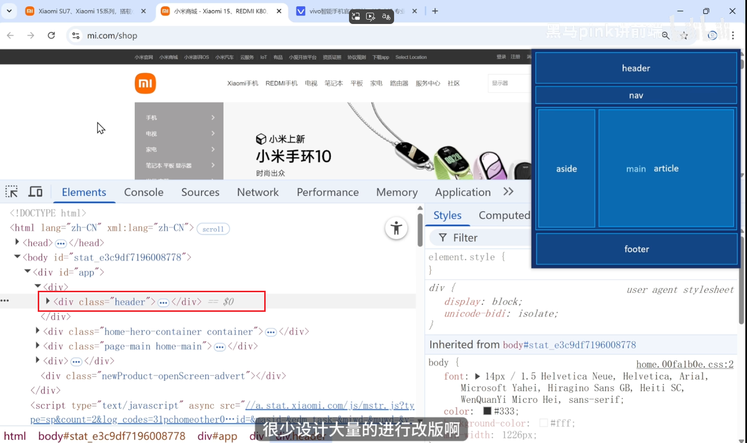Bookmark this page with the star icon
This screenshot has width=747, height=443.
(684, 35)
